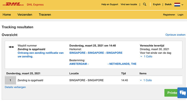Open the search magnifier icon
The height and width of the screenshot is (101, 187).
tap(144, 4)
